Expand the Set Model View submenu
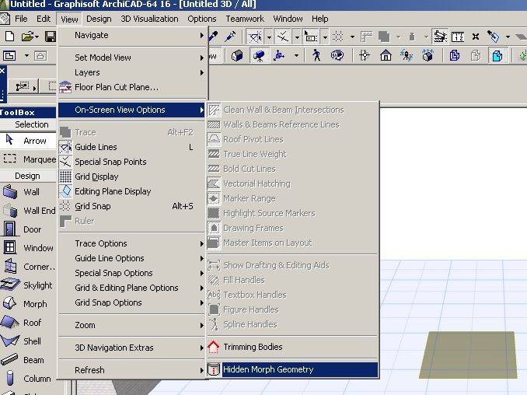The width and height of the screenshot is (527, 395). tap(132, 58)
